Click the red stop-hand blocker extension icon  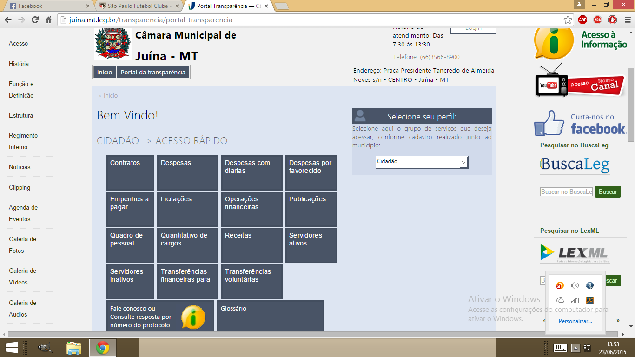click(x=612, y=20)
